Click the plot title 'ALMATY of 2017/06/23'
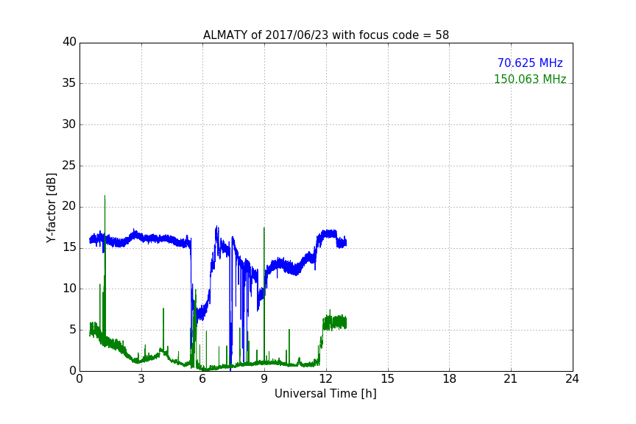 pyautogui.click(x=326, y=35)
